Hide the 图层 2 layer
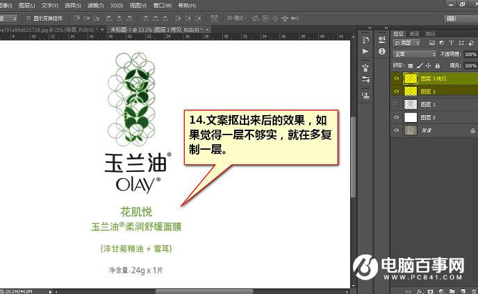The height and width of the screenshot is (294, 478). [x=396, y=117]
